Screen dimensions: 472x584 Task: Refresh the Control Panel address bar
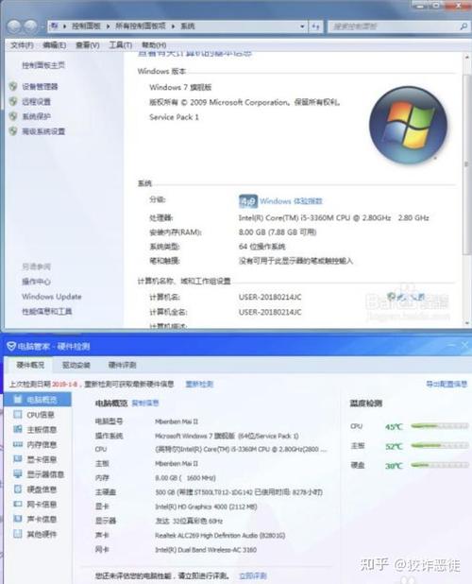coord(315,26)
